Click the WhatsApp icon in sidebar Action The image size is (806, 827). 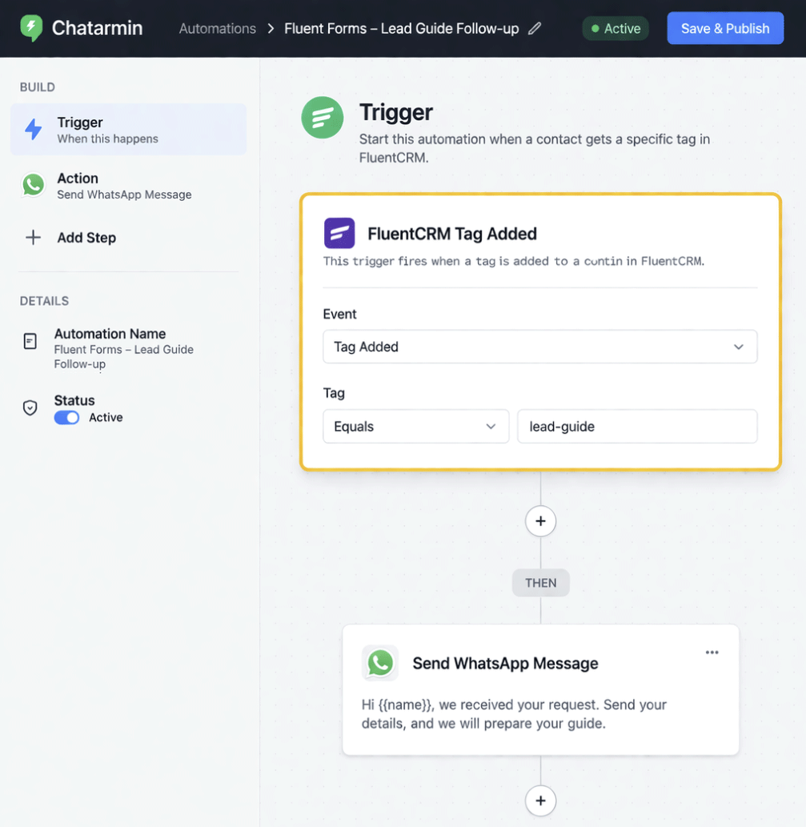tap(34, 185)
